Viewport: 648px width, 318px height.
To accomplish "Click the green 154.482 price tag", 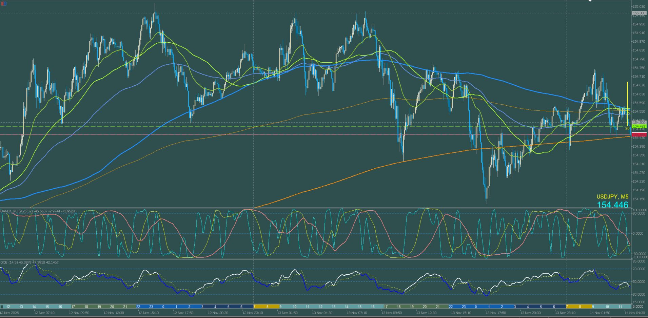I will (x=639, y=126).
